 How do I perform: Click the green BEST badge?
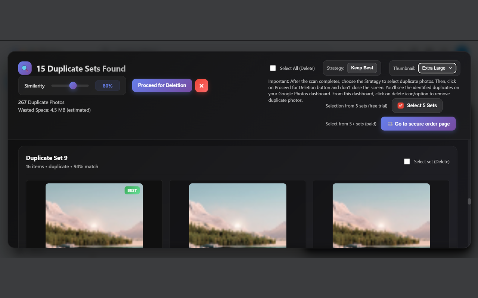(132, 190)
